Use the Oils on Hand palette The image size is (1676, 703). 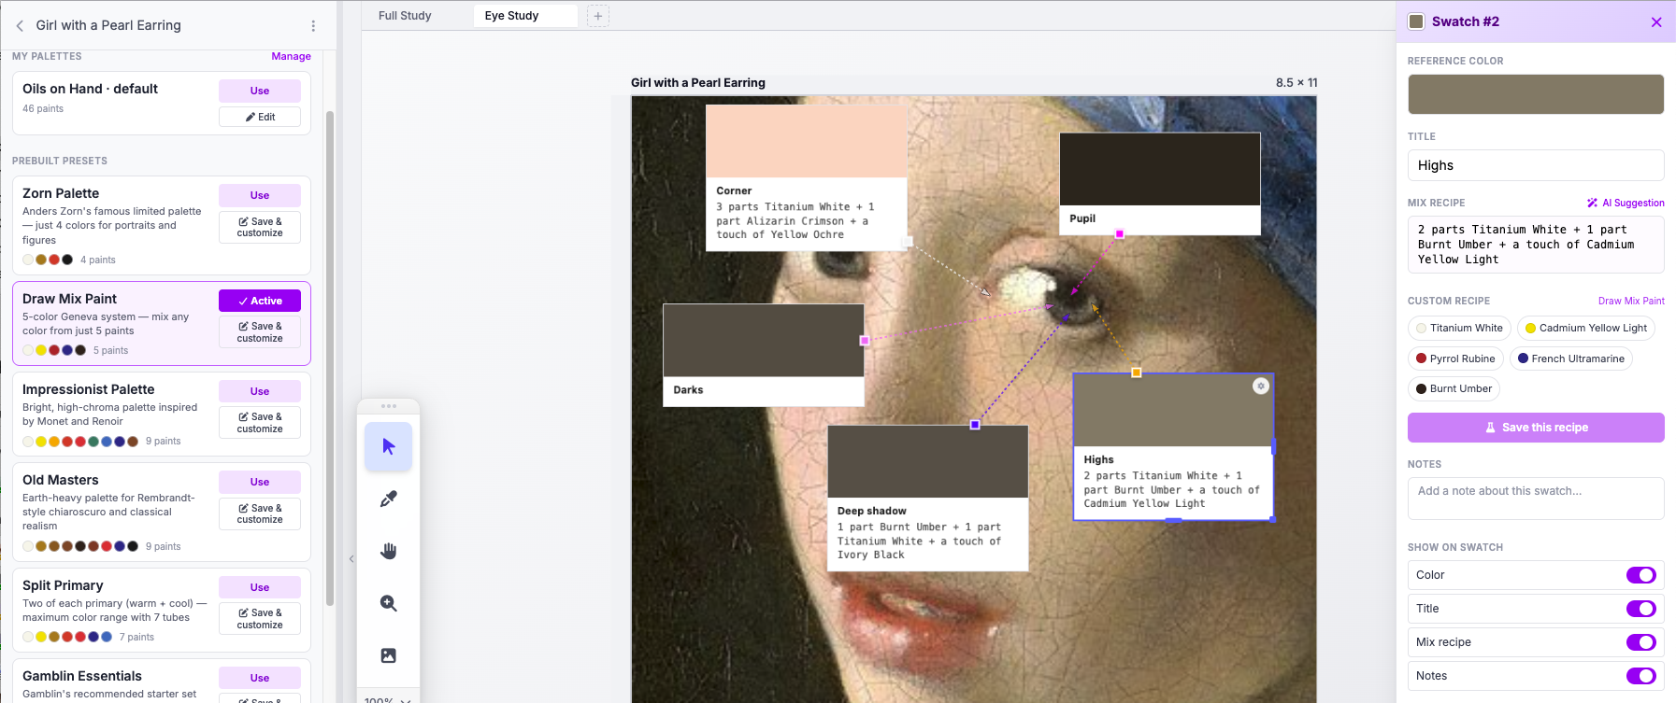(260, 91)
